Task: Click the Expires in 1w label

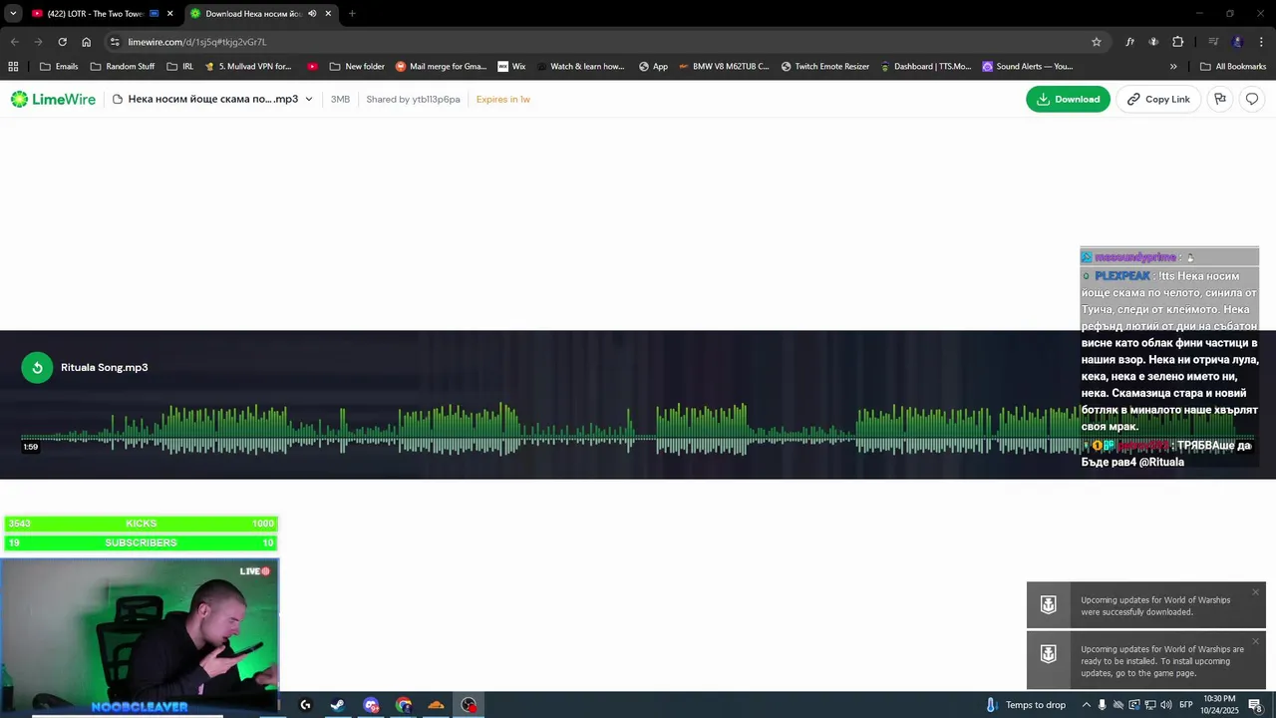Action: 503,100
